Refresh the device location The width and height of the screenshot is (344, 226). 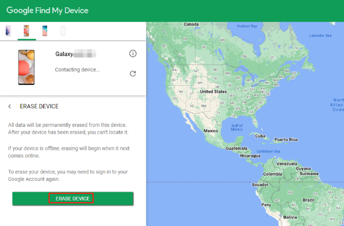tap(133, 74)
